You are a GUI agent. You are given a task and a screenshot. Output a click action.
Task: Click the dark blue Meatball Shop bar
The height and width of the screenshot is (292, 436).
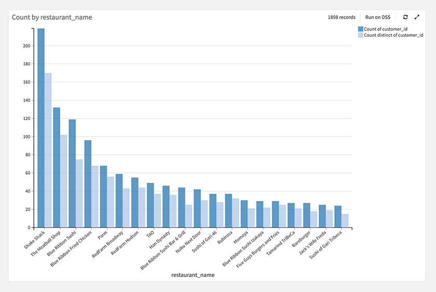point(57,168)
